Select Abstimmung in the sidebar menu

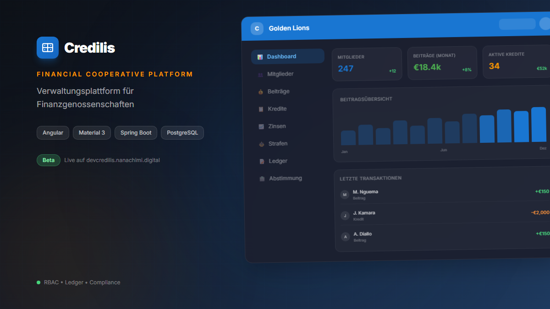point(284,178)
